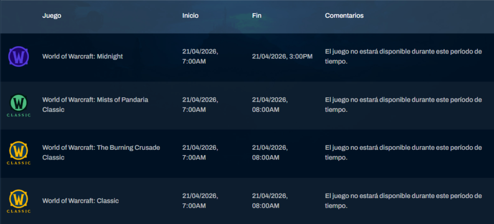The image size is (494, 224).
Task: Click the yellow icon beside The Burning Crusade Classic
Action: coord(19,152)
